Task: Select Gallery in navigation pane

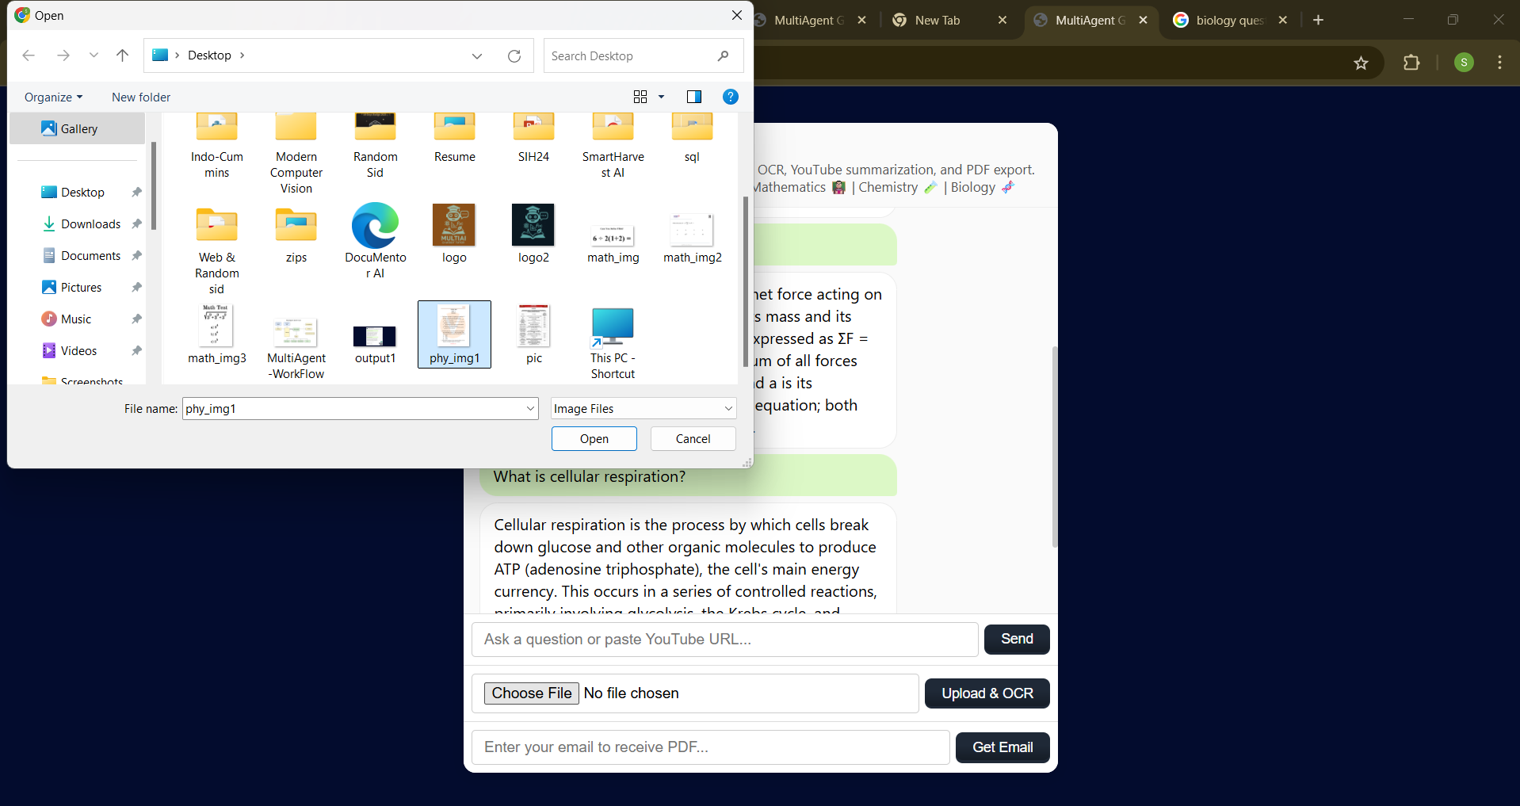Action: [x=78, y=128]
